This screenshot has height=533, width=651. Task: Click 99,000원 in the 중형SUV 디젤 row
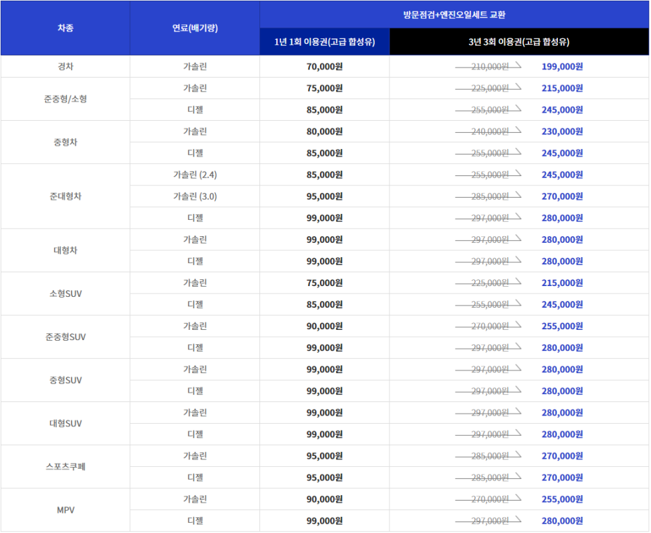tap(325, 391)
